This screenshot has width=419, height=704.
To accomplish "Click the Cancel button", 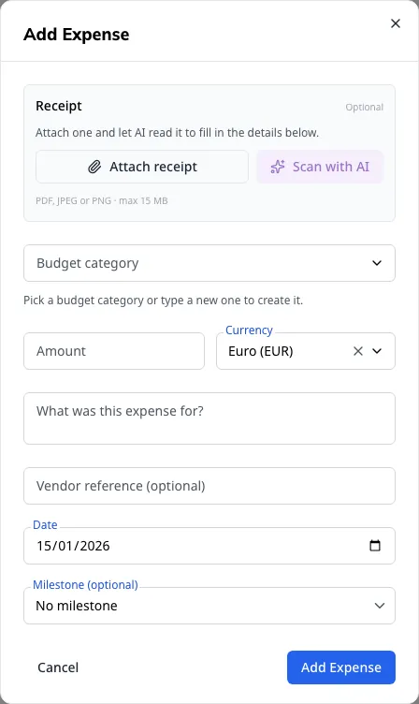I will click(58, 667).
